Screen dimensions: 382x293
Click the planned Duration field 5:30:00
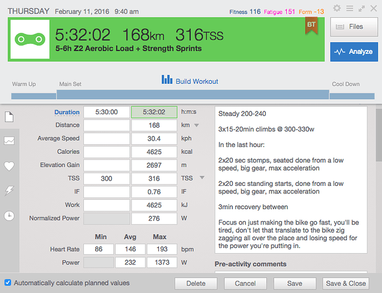pos(106,112)
